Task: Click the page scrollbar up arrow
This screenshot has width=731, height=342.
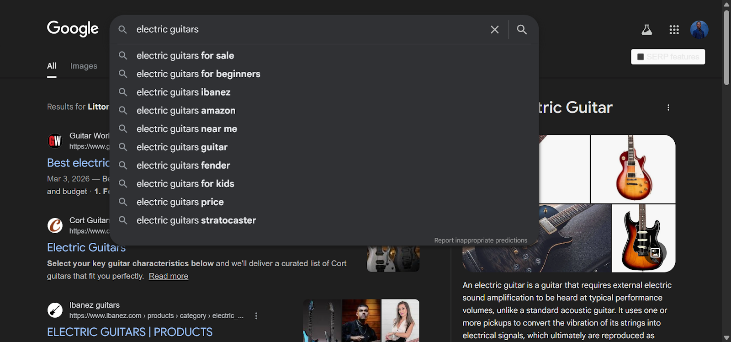Action: (726, 4)
